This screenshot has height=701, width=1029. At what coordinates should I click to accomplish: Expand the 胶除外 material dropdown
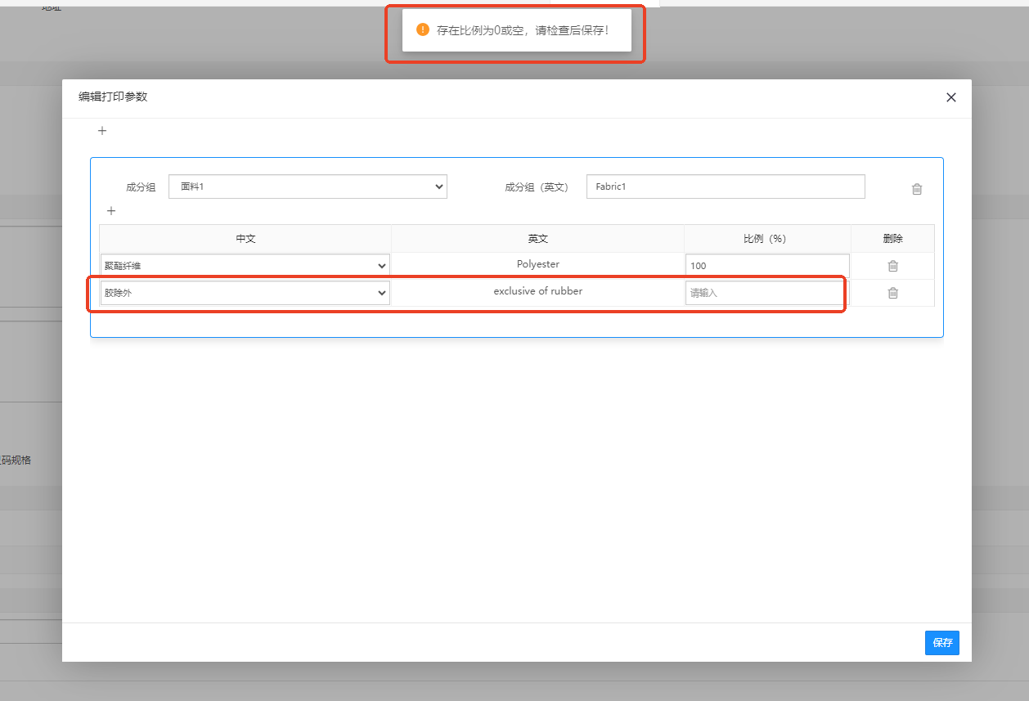pyautogui.click(x=245, y=293)
